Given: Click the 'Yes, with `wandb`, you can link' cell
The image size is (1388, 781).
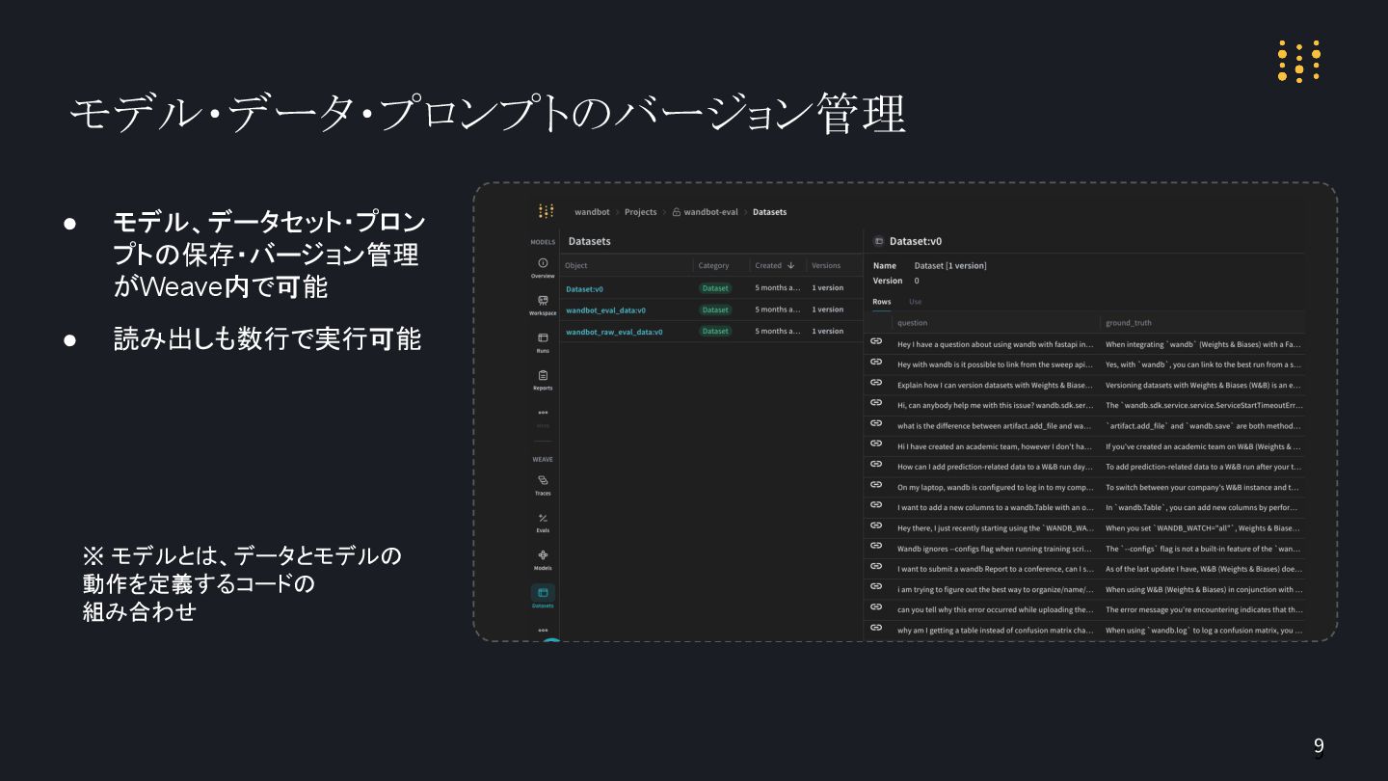Looking at the screenshot, I should pos(1204,364).
